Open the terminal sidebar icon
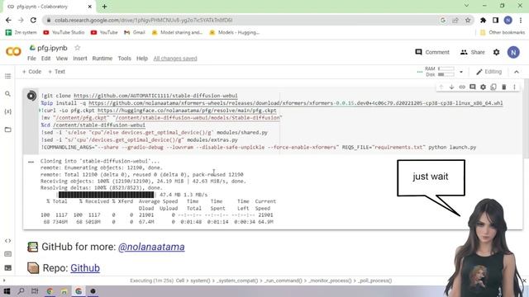The image size is (529, 297). pyautogui.click(x=7, y=268)
